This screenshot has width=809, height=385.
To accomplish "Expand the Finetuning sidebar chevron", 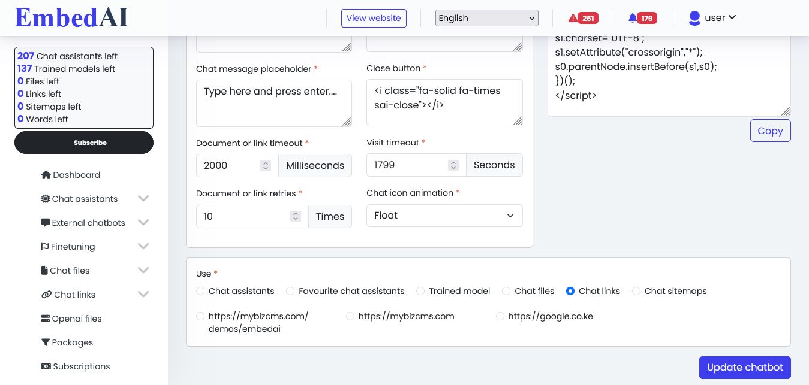I will (143, 247).
